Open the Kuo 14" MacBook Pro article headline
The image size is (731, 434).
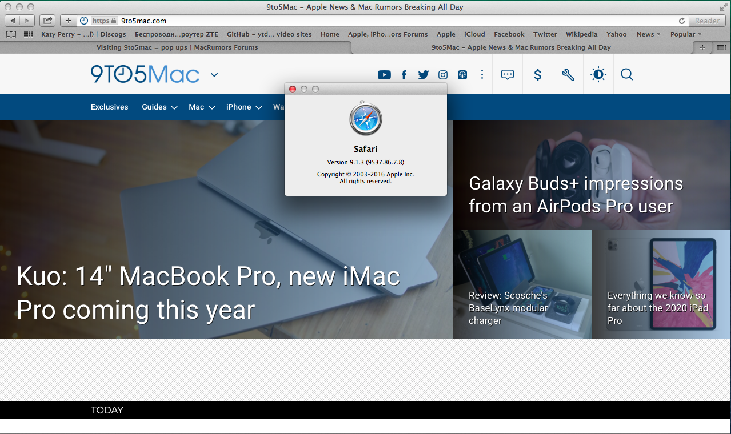(208, 293)
